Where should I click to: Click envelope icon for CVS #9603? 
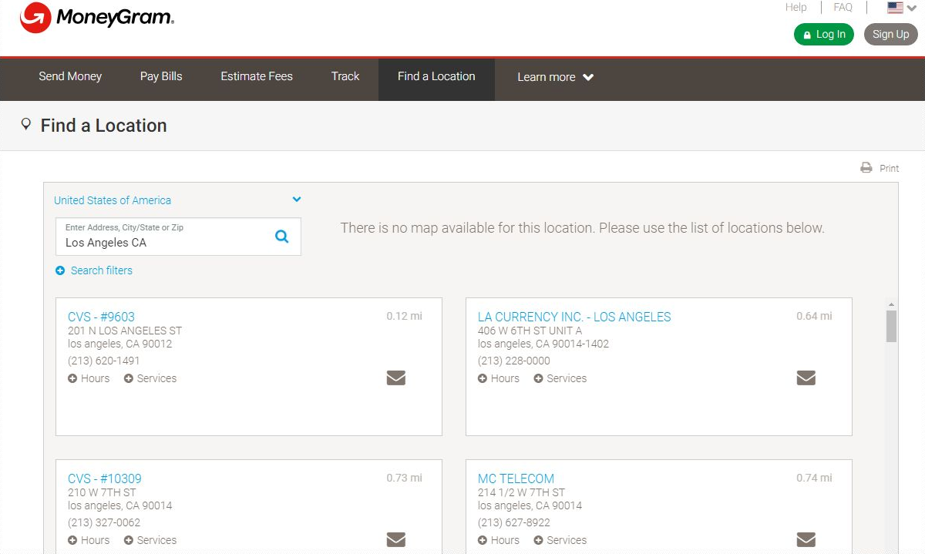coord(396,378)
